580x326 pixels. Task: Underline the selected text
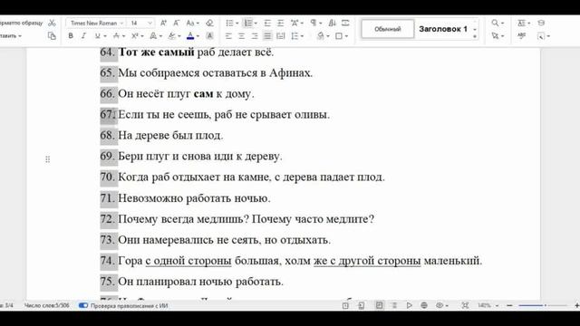(x=97, y=36)
